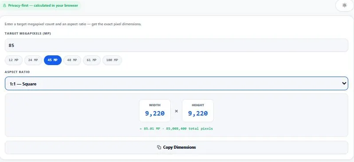Click the instructions text about megapixel count
Screen dimensions: 354x162
pos(73,24)
